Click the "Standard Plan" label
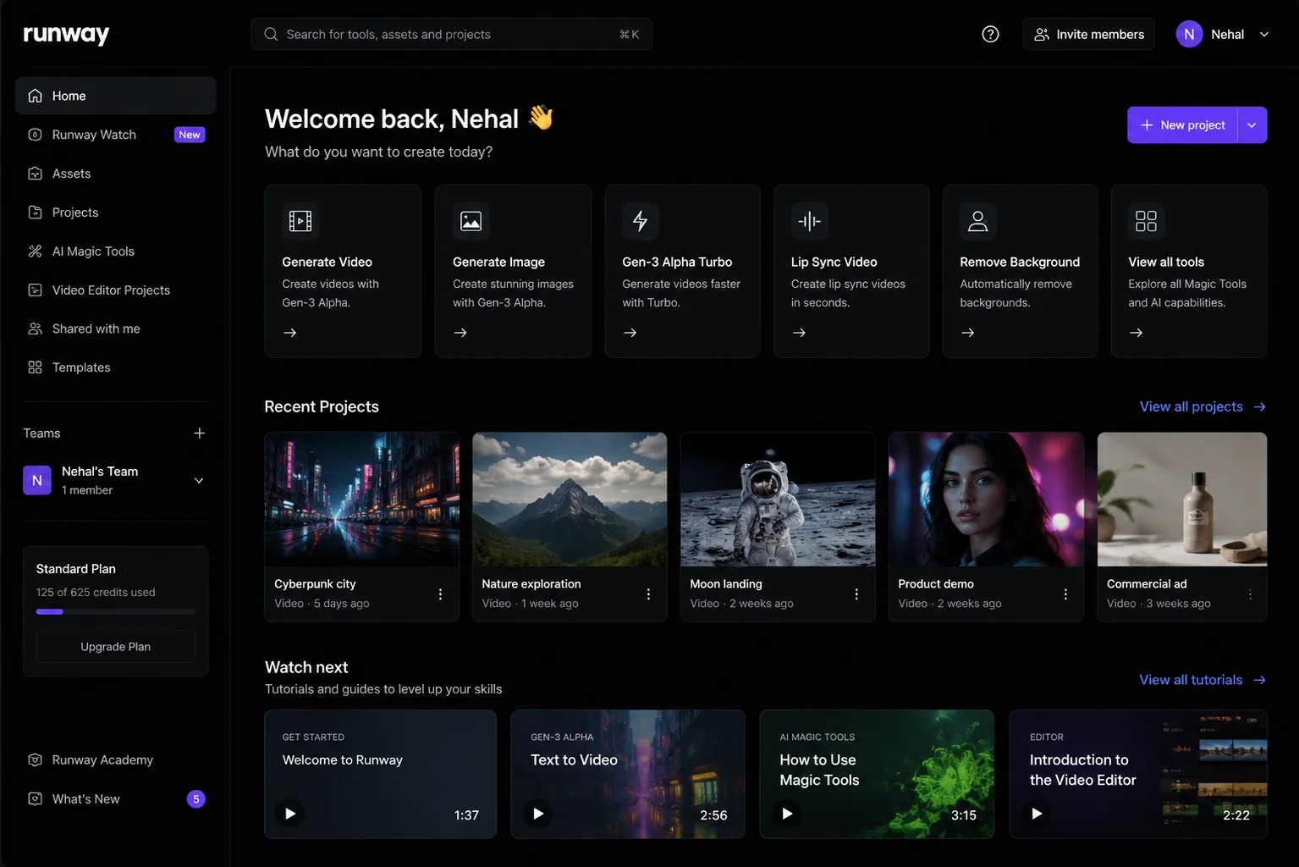The image size is (1299, 867). (x=76, y=569)
